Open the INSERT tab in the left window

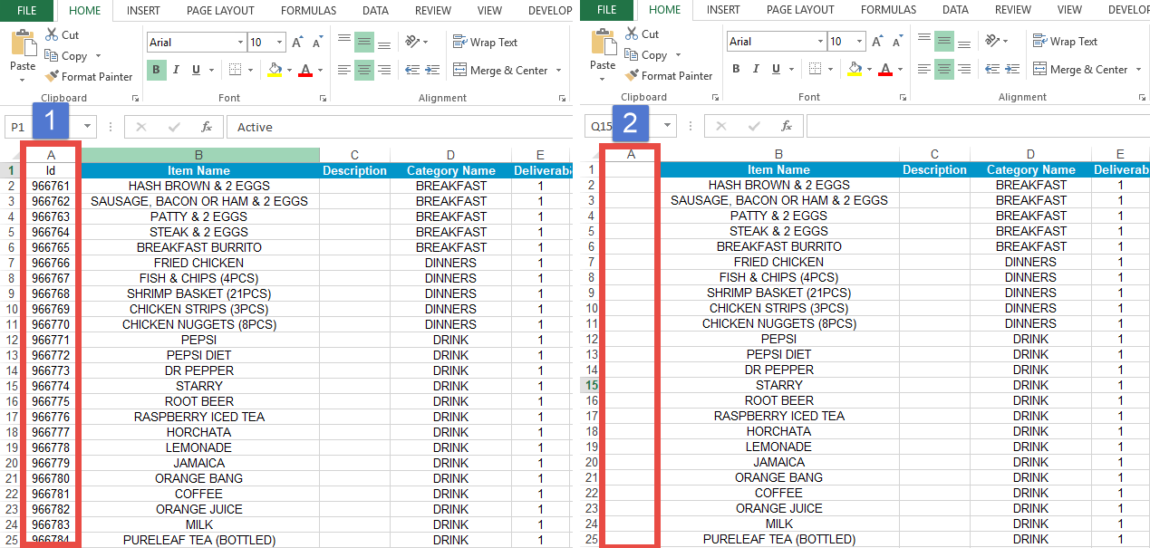click(144, 11)
